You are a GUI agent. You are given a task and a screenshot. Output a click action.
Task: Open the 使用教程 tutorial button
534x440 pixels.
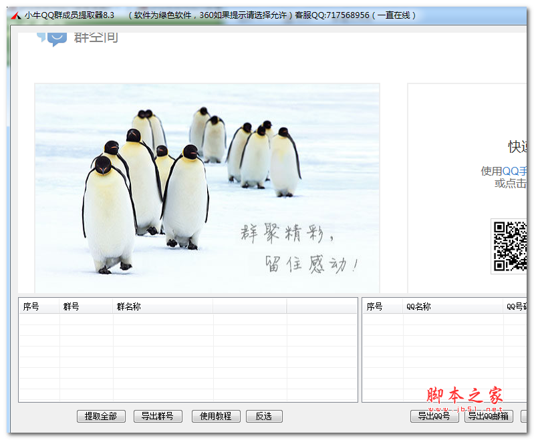tap(216, 416)
